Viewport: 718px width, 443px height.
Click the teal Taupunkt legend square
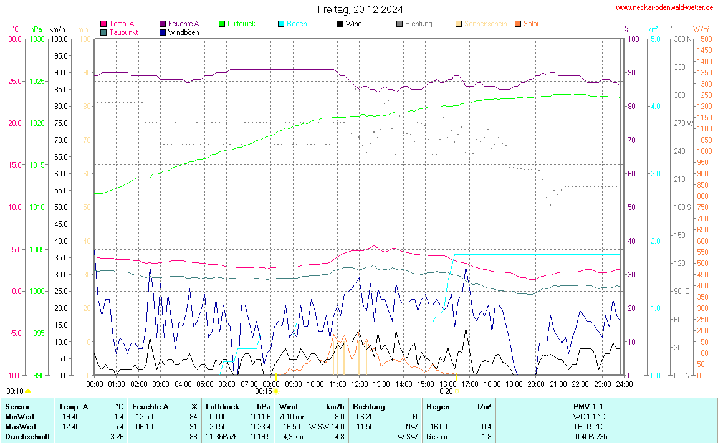[x=103, y=32]
